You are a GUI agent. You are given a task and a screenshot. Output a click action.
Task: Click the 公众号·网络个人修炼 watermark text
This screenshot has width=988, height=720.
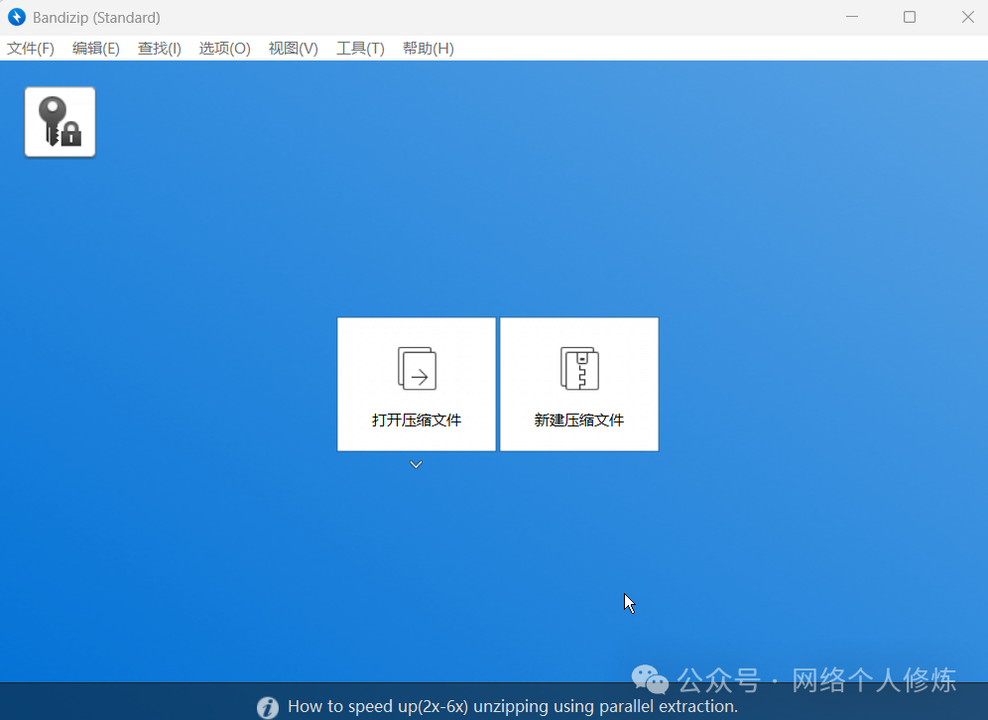pyautogui.click(x=816, y=679)
